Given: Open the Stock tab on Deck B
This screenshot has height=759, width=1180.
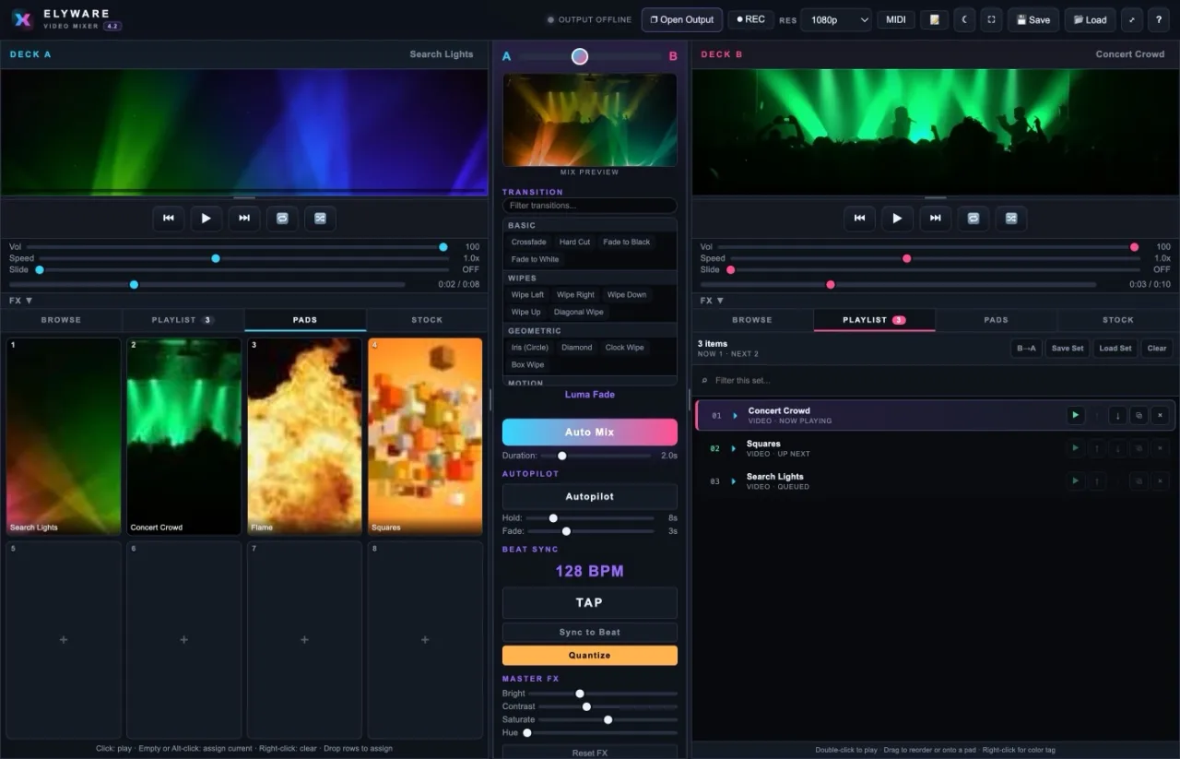Looking at the screenshot, I should [1118, 320].
